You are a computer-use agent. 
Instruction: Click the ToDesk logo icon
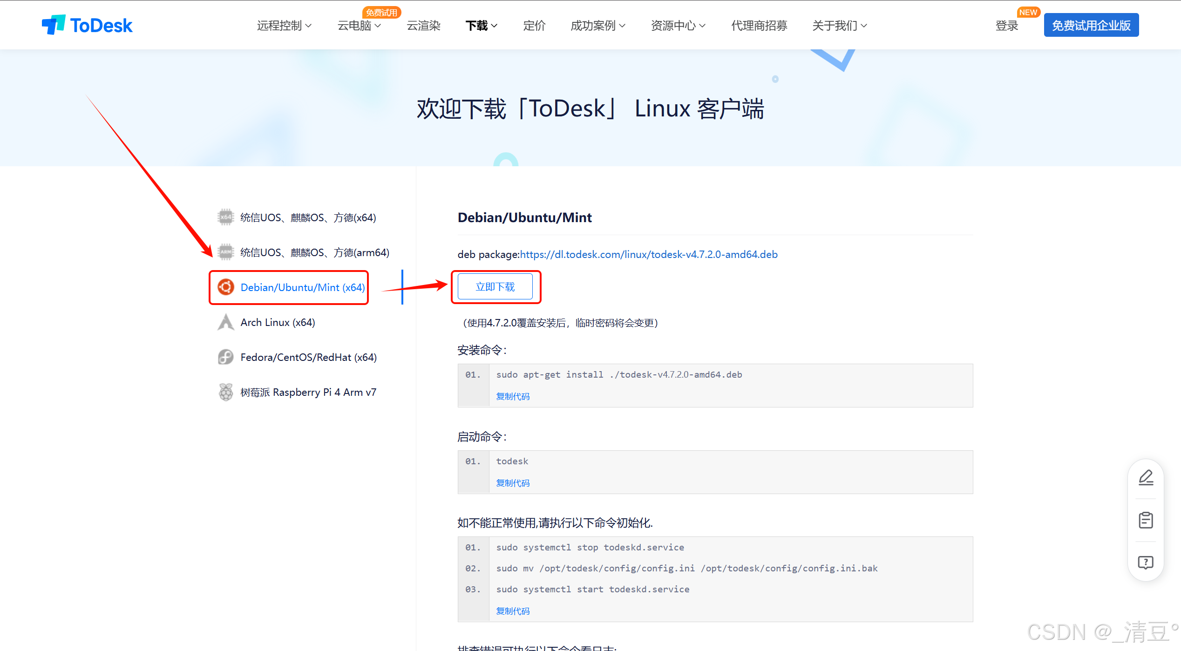[x=54, y=25]
